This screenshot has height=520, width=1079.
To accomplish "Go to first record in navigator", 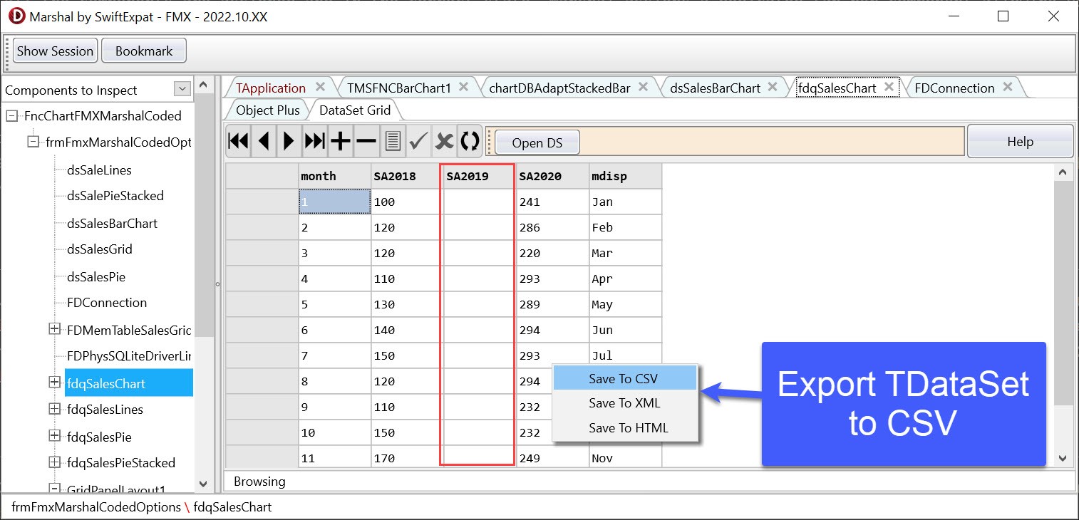I will pos(238,141).
